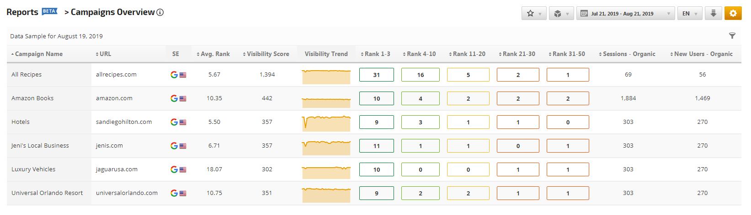The width and height of the screenshot is (751, 215).
Task: Open the Amazon Books visibility trend chart
Action: pyautogui.click(x=326, y=102)
